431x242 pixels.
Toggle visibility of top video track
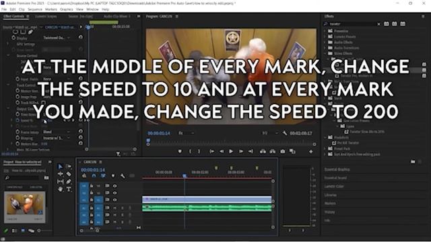[114, 186]
